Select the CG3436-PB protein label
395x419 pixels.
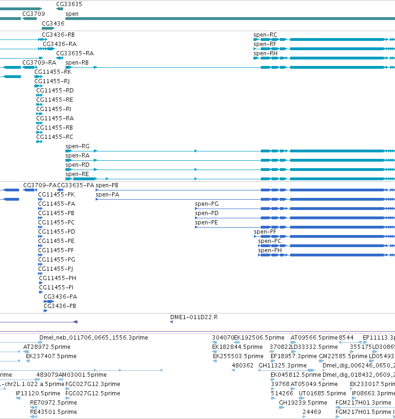tap(60, 306)
